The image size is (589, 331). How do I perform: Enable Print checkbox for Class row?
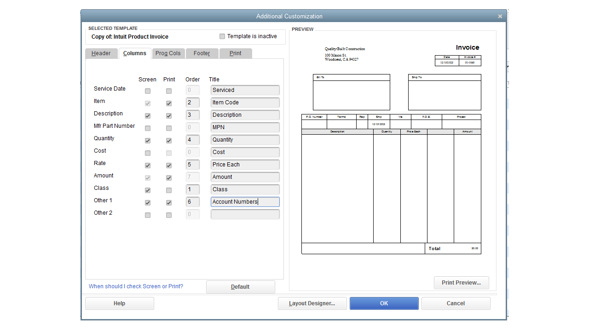click(x=169, y=190)
